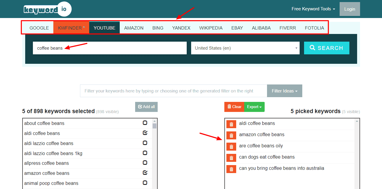Viewport: 382px width, 189px height.
Task: Click the keyword.io logo
Action: tap(47, 9)
